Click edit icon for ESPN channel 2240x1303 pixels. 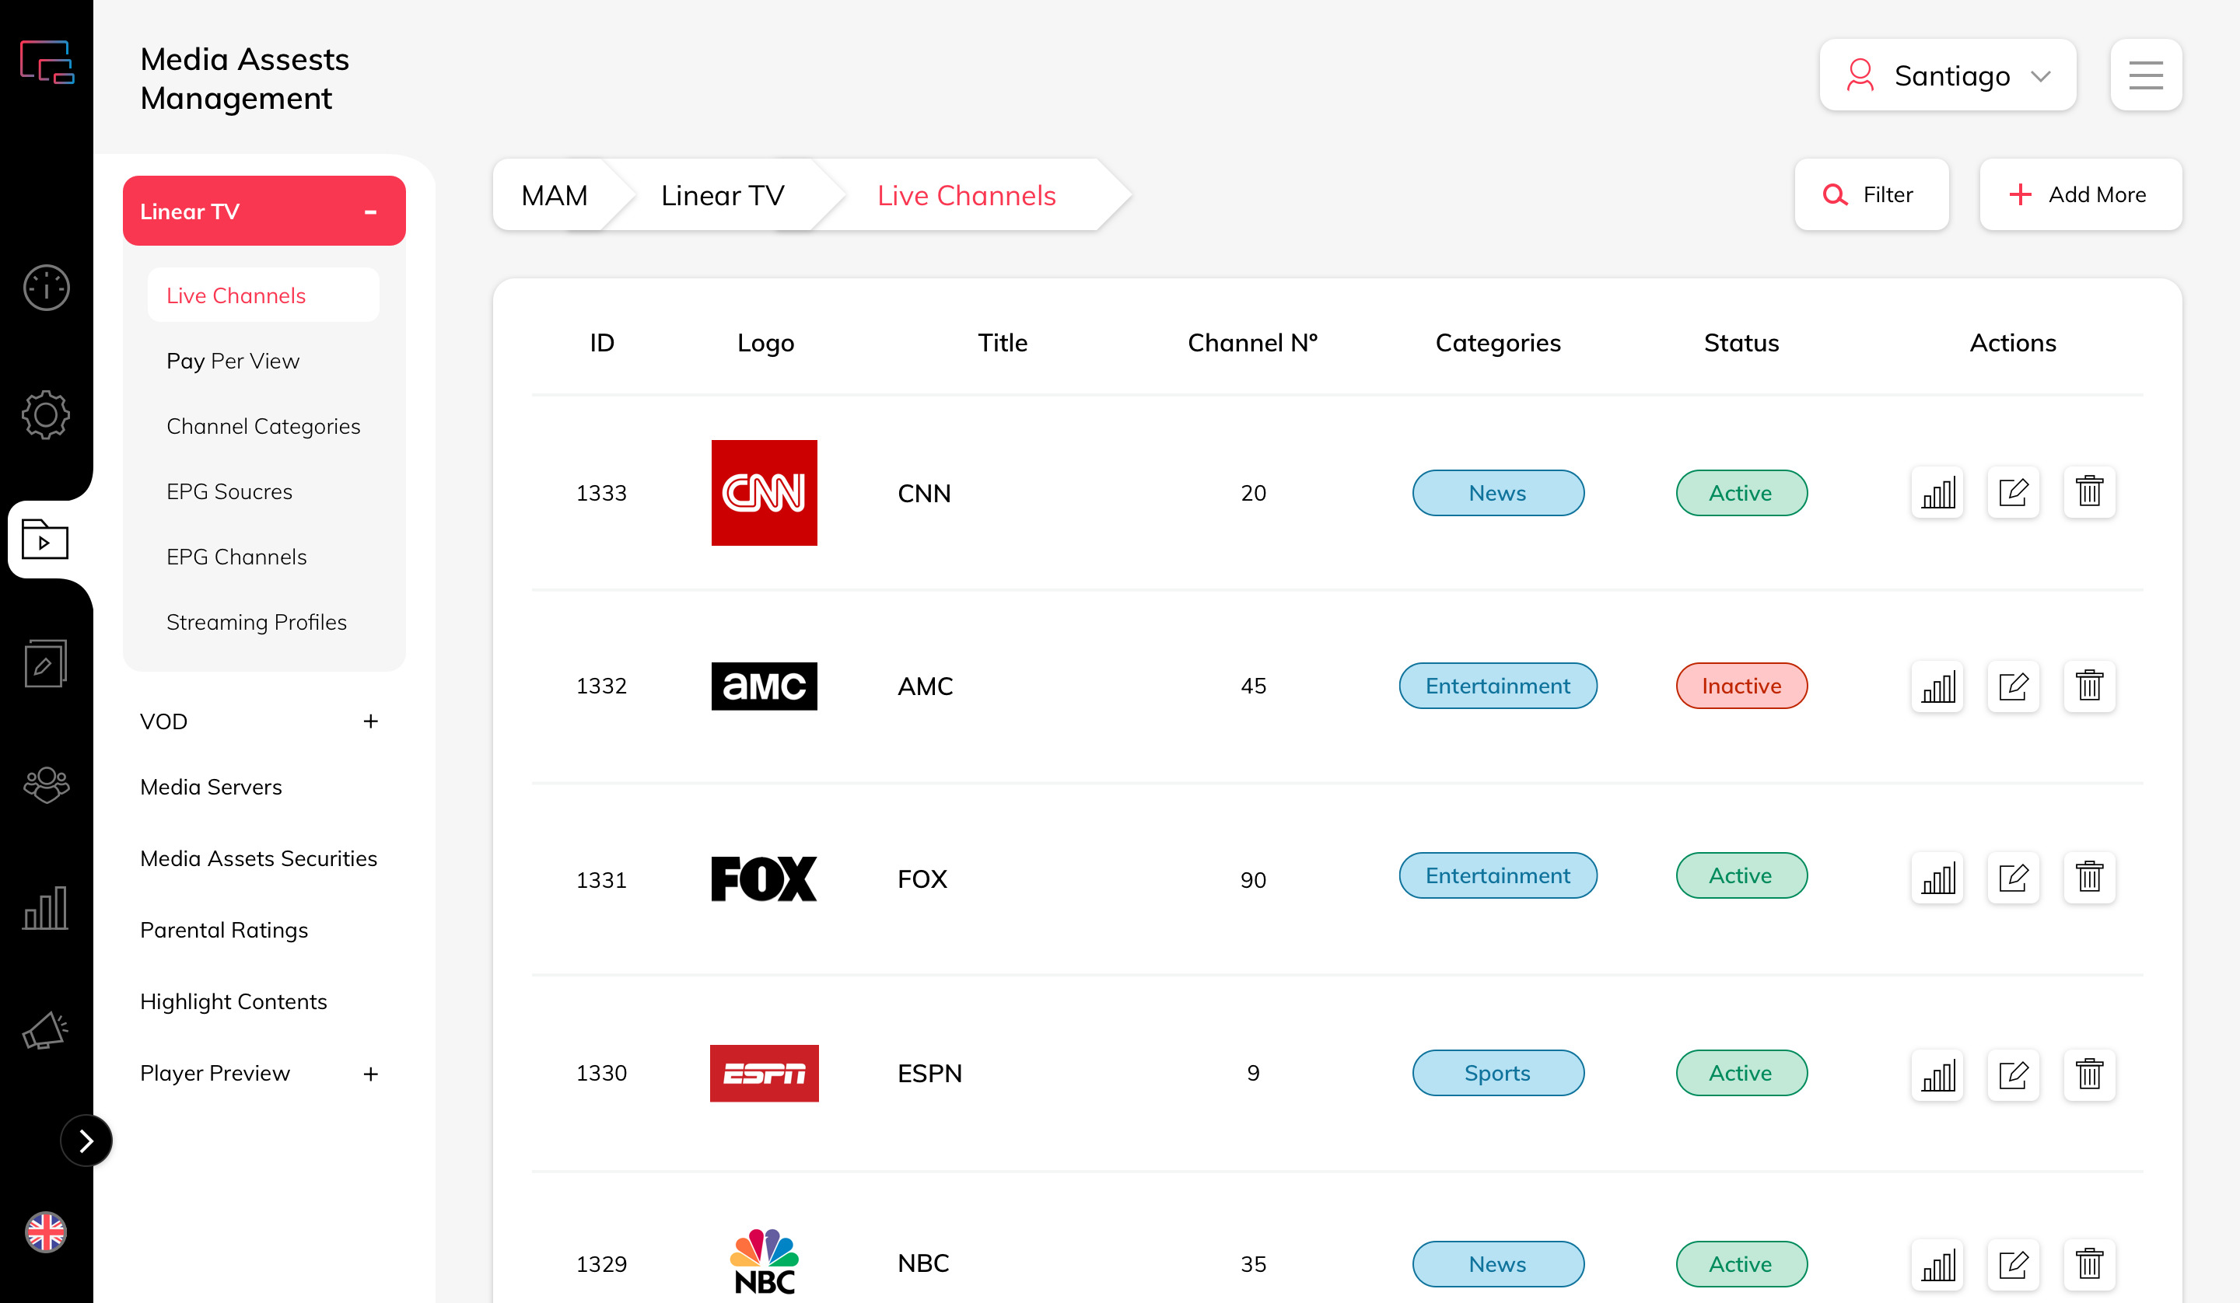(x=2014, y=1074)
